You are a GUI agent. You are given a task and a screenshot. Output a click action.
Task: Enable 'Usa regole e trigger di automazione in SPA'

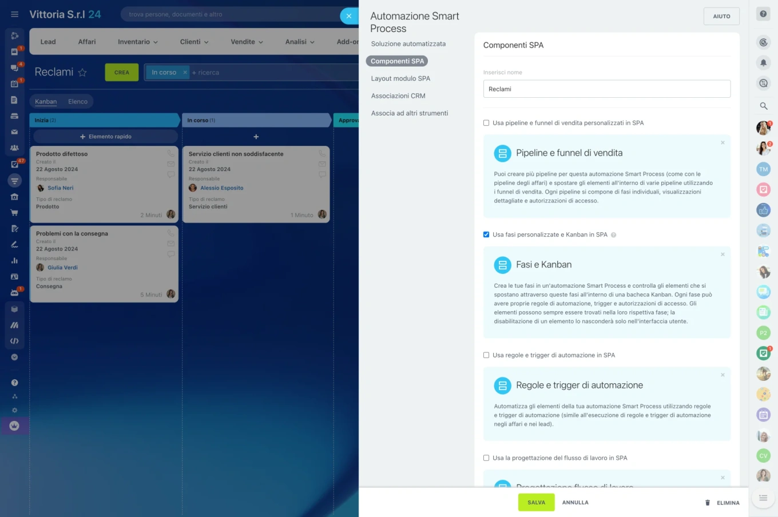[x=486, y=355]
